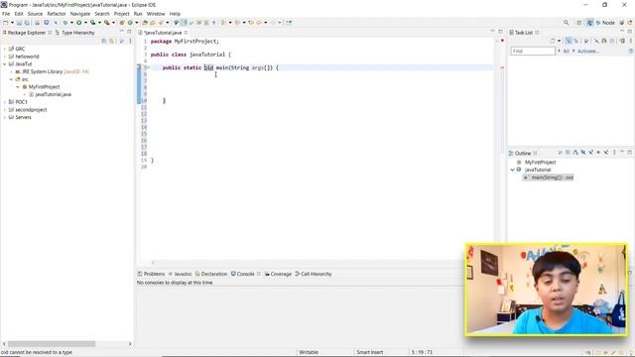Open Package Explorer view menu (three dots)

click(x=130, y=41)
